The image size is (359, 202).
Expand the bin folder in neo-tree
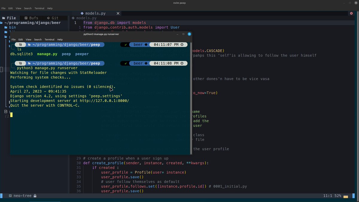pos(13,27)
